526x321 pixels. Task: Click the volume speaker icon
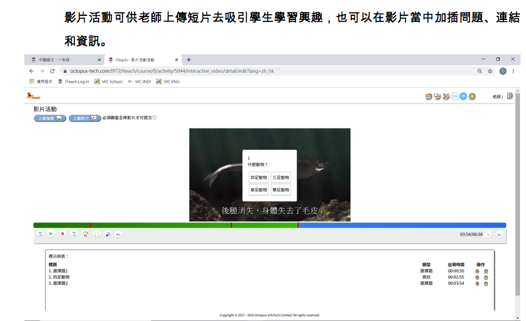tap(118, 235)
